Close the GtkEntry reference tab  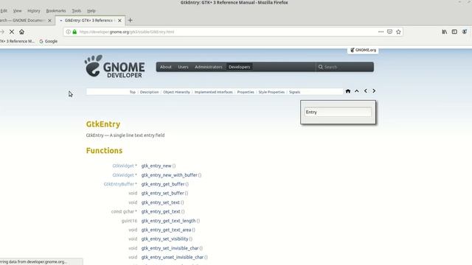point(119,21)
